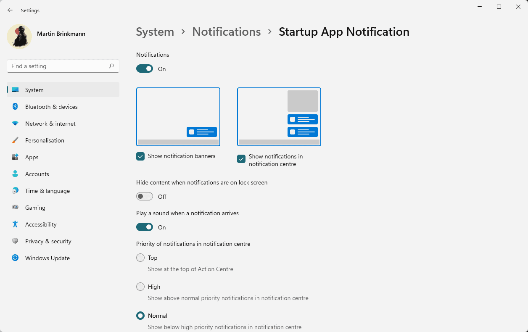528x332 pixels.
Task: Uncheck Show notifications in notification centre
Action: coord(241,159)
